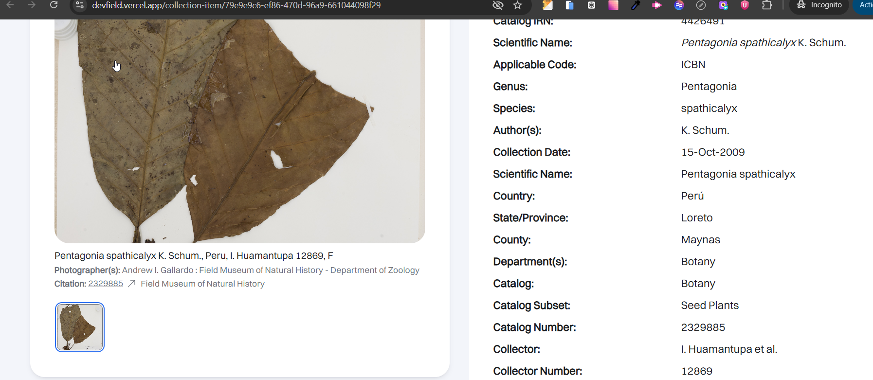Open the red shield uBlock extension
Viewport: 873px width, 380px height.
(745, 5)
